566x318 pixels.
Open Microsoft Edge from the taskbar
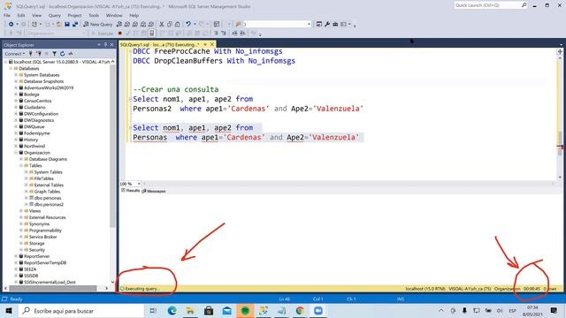172,310
